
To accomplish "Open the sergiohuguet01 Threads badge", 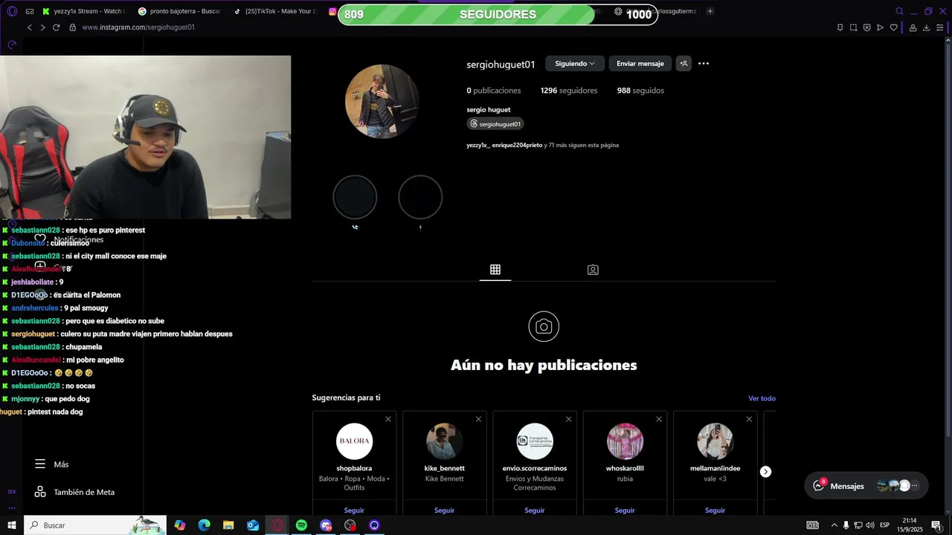I will tap(495, 124).
